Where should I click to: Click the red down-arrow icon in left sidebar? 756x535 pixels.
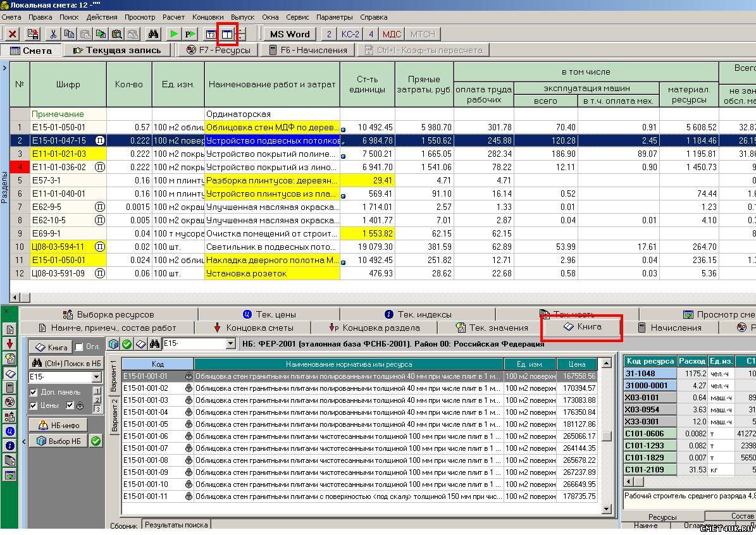[9, 343]
